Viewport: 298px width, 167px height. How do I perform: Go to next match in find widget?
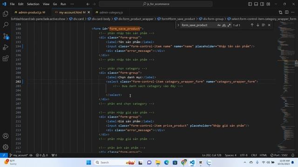click(x=257, y=25)
